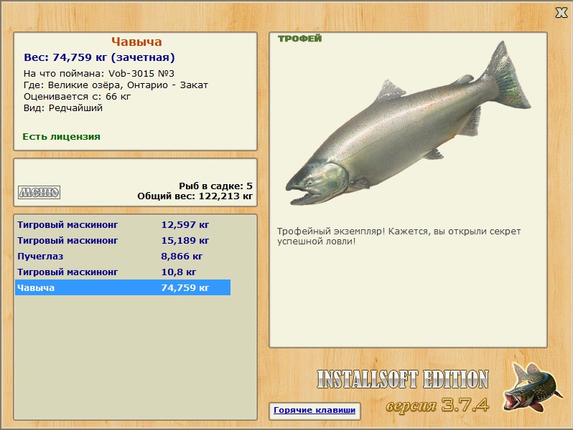Viewport: 573px width, 430px height.
Task: Select the Тигровый маскинонг 10,8 кг row
Action: pyautogui.click(x=123, y=272)
